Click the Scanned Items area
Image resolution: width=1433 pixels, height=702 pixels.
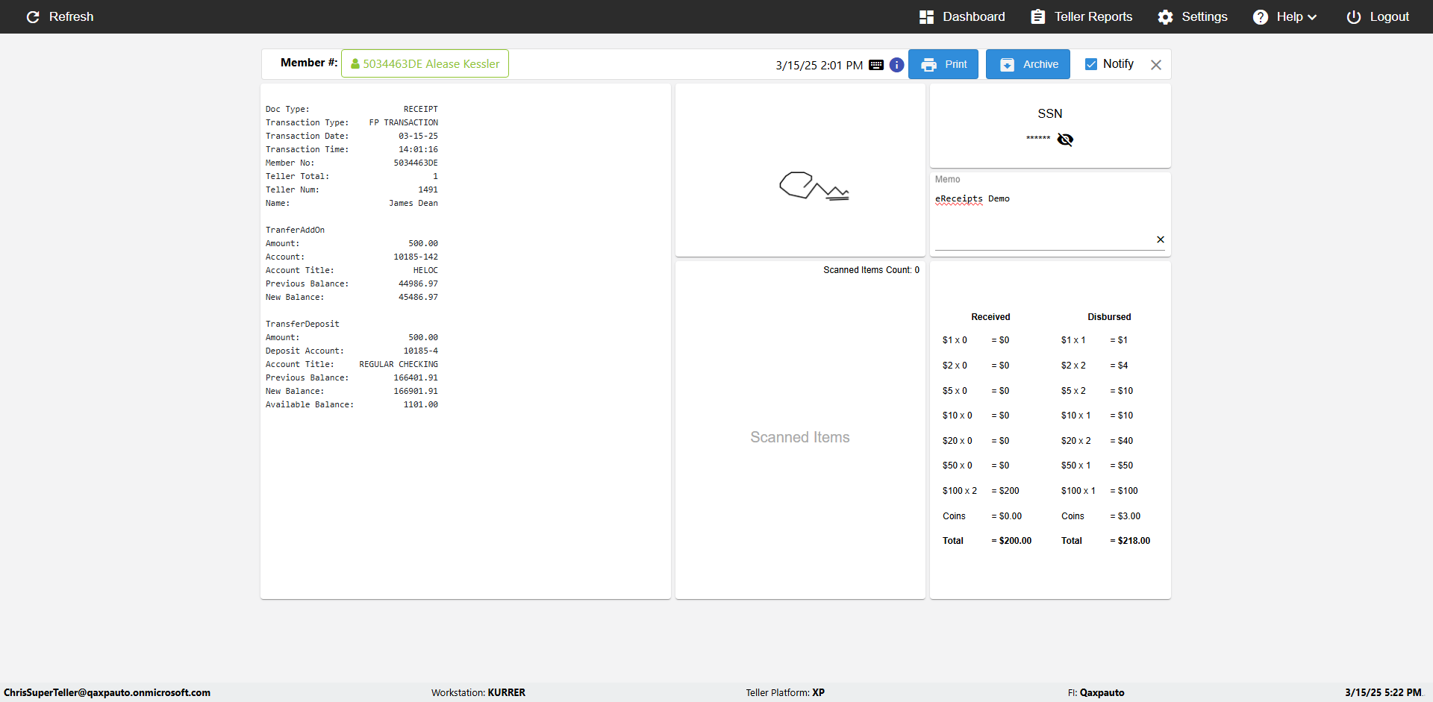[800, 437]
